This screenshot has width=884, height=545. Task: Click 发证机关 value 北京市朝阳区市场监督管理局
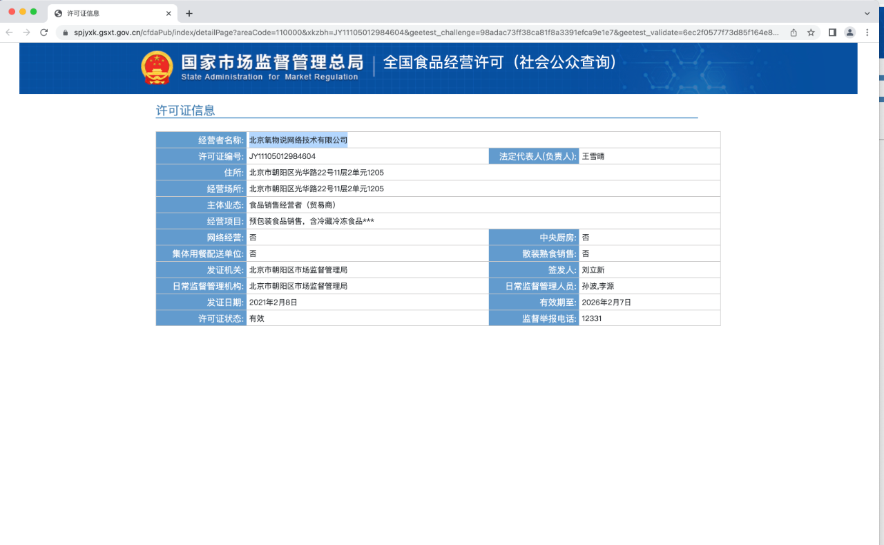tap(298, 270)
